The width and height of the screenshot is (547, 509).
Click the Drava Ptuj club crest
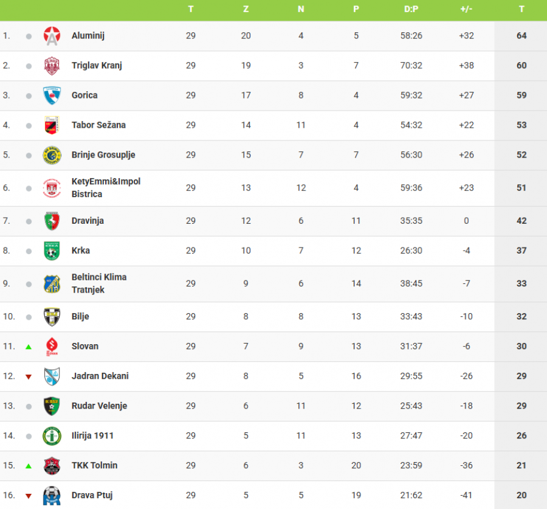click(x=52, y=496)
